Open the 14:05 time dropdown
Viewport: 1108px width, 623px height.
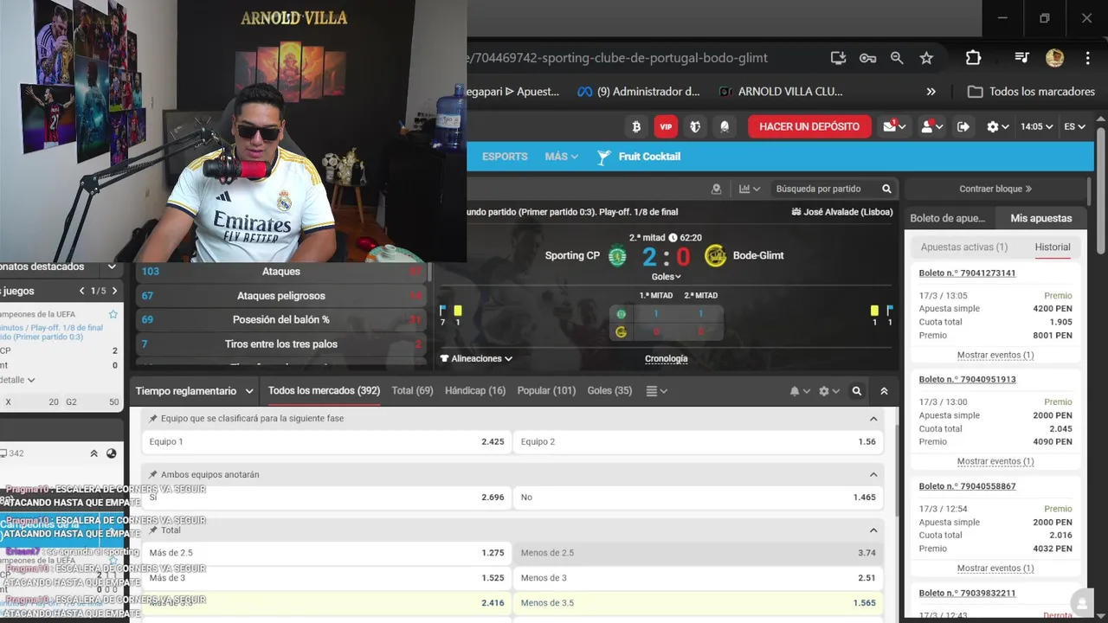coord(1036,126)
